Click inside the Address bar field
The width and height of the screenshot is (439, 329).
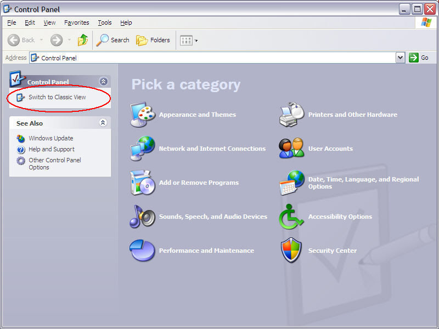coord(213,58)
